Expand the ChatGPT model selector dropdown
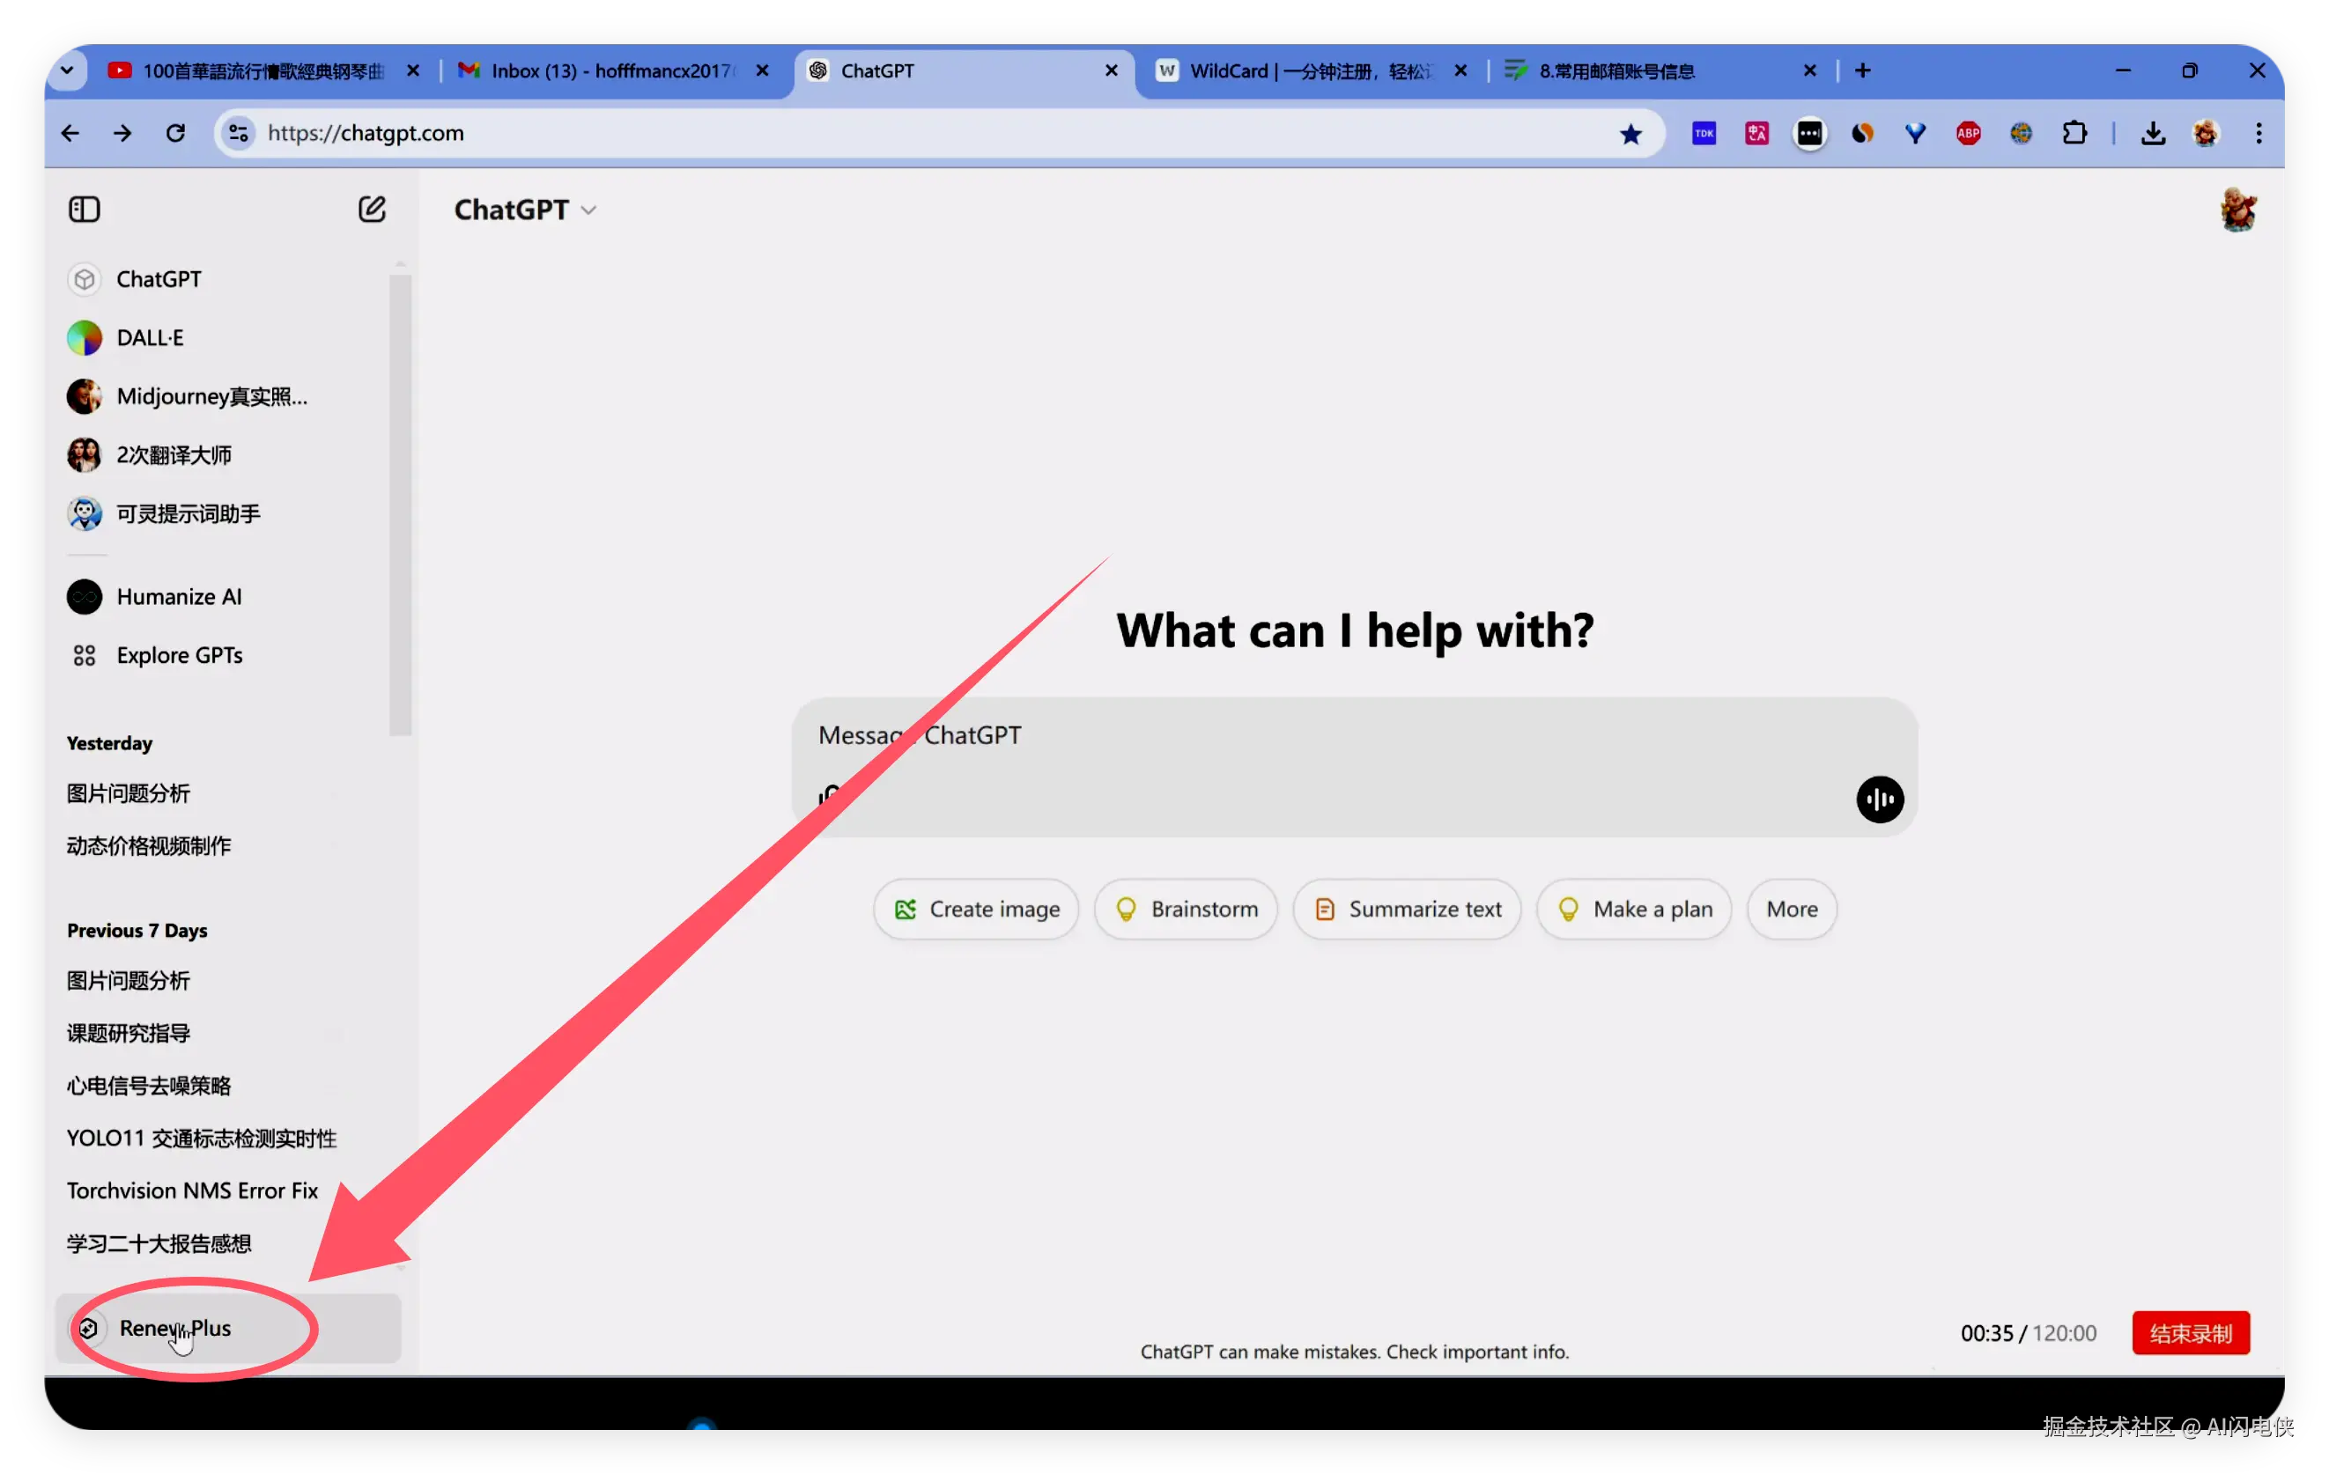Screen dimensions: 2329x1474 pyautogui.click(x=525, y=210)
